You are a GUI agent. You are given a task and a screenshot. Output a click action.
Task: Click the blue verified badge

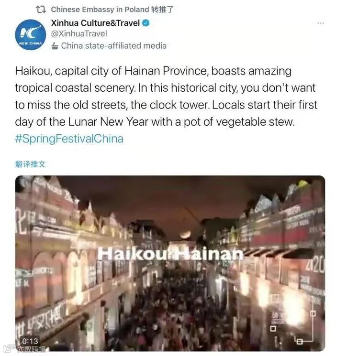point(146,23)
